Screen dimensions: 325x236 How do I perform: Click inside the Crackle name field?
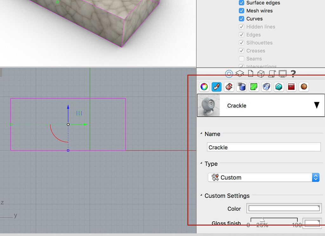point(264,147)
